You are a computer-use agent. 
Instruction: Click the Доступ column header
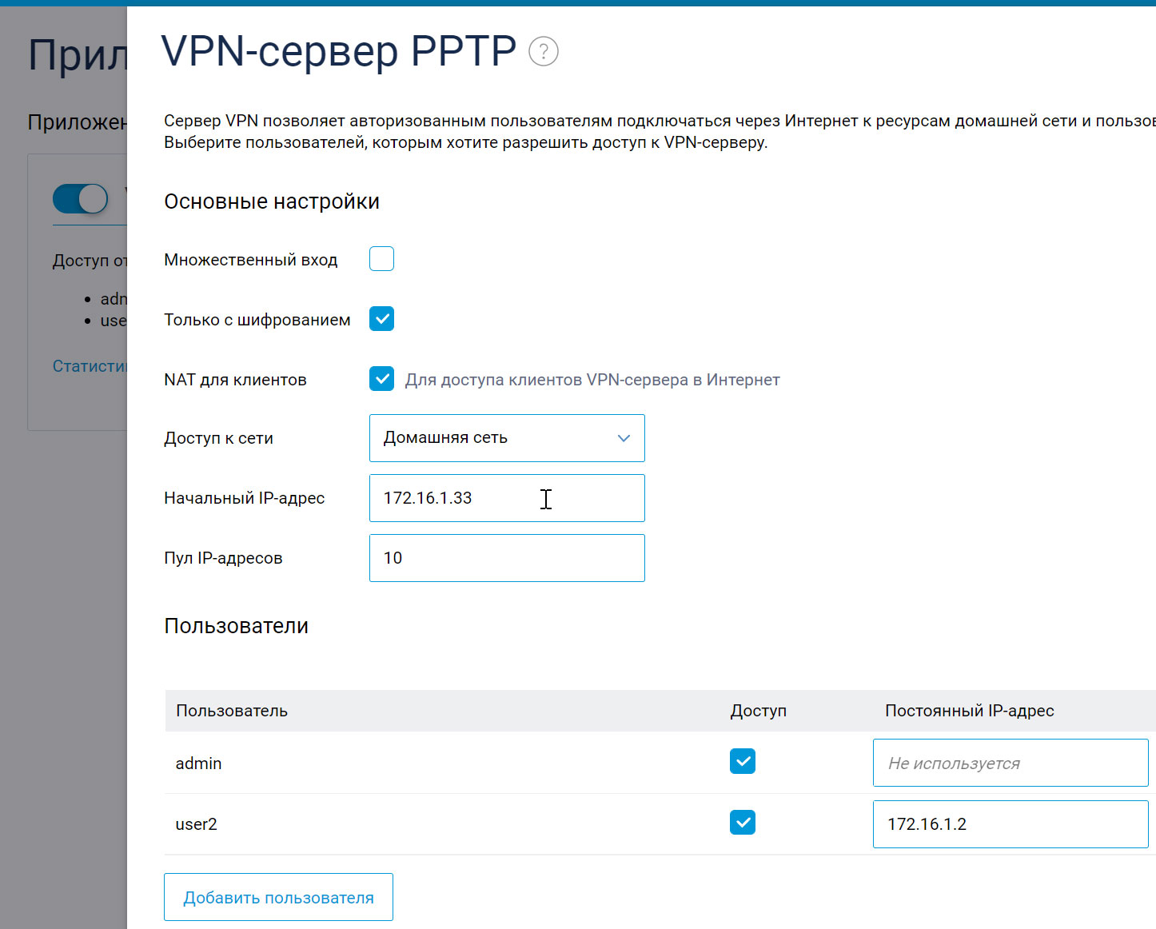[x=758, y=711]
